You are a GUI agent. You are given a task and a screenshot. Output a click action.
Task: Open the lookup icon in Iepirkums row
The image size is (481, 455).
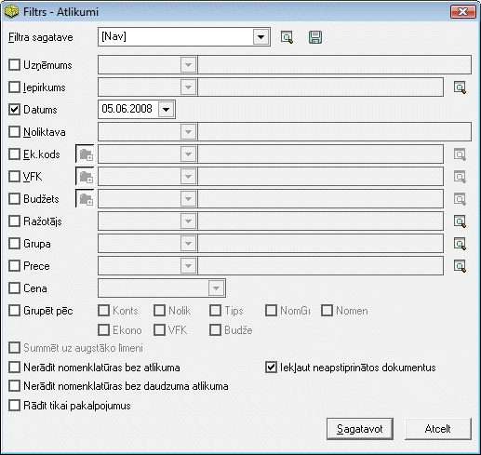pyautogui.click(x=460, y=87)
